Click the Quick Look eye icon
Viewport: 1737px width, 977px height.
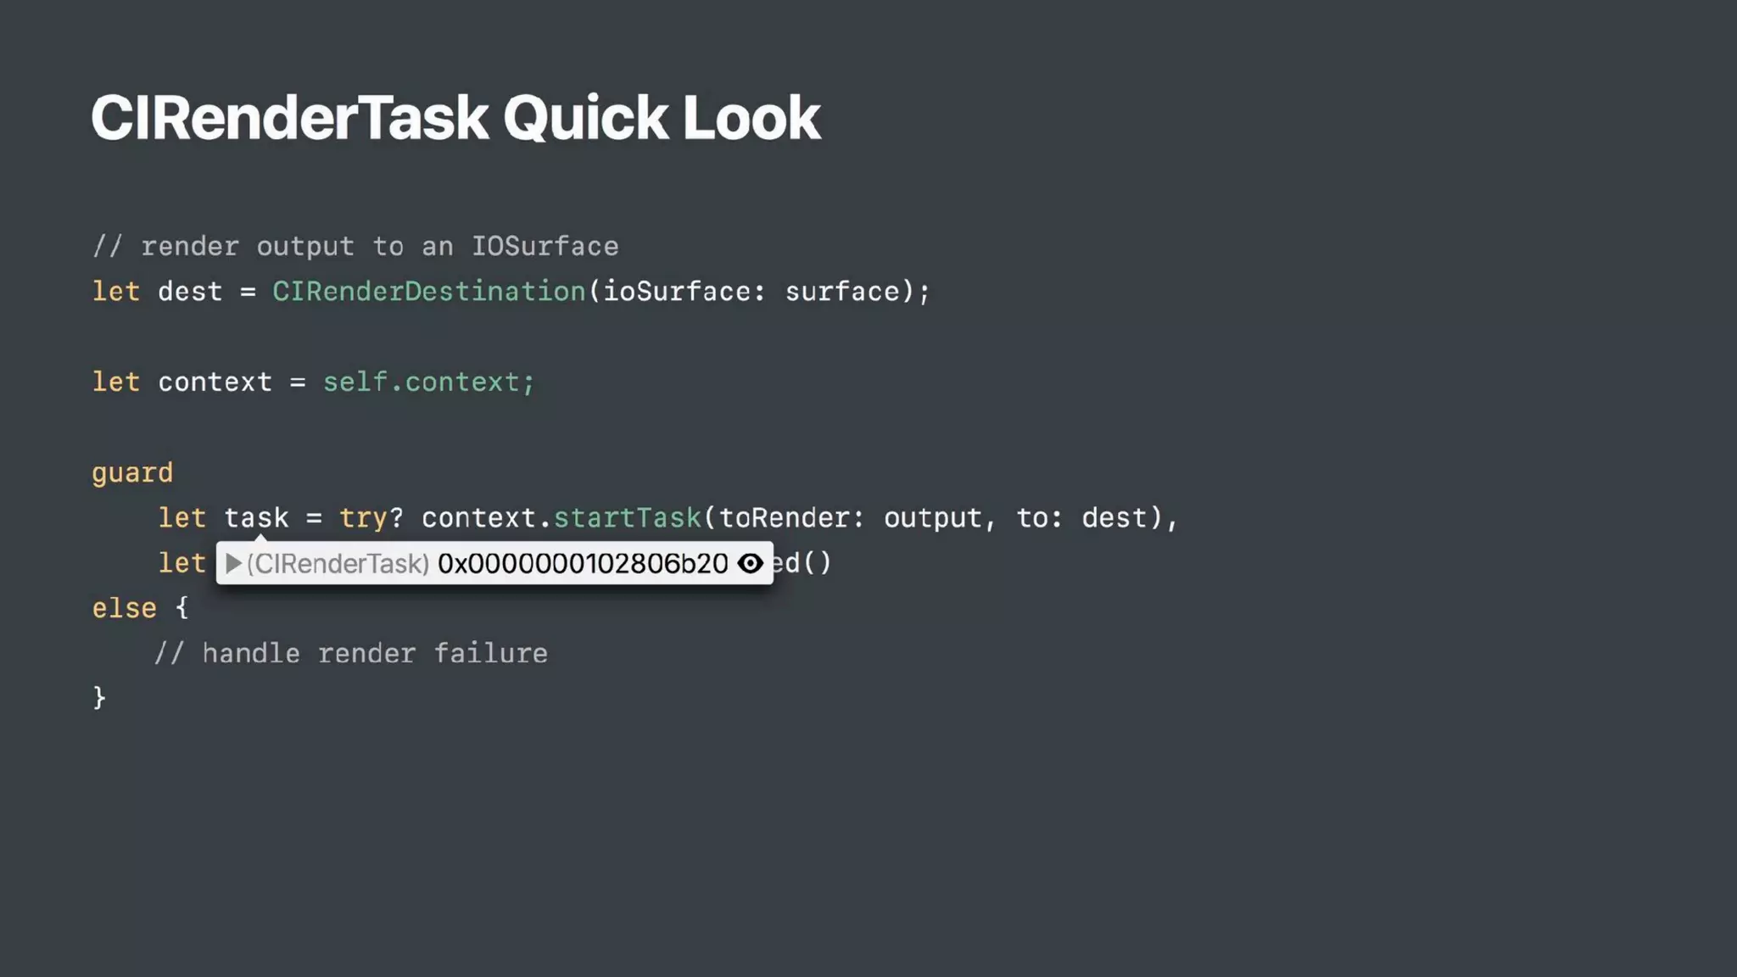[x=750, y=563]
